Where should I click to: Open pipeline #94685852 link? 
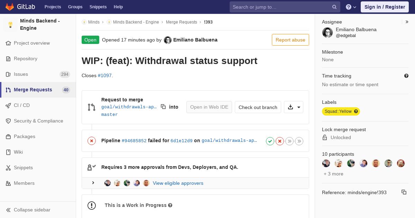coord(134,140)
